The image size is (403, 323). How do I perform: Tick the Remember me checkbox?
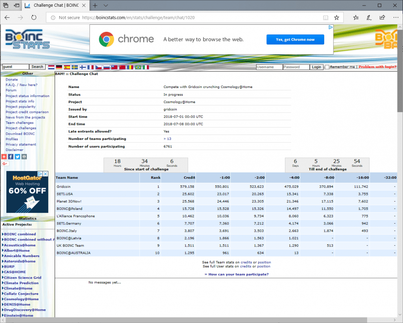click(327, 67)
